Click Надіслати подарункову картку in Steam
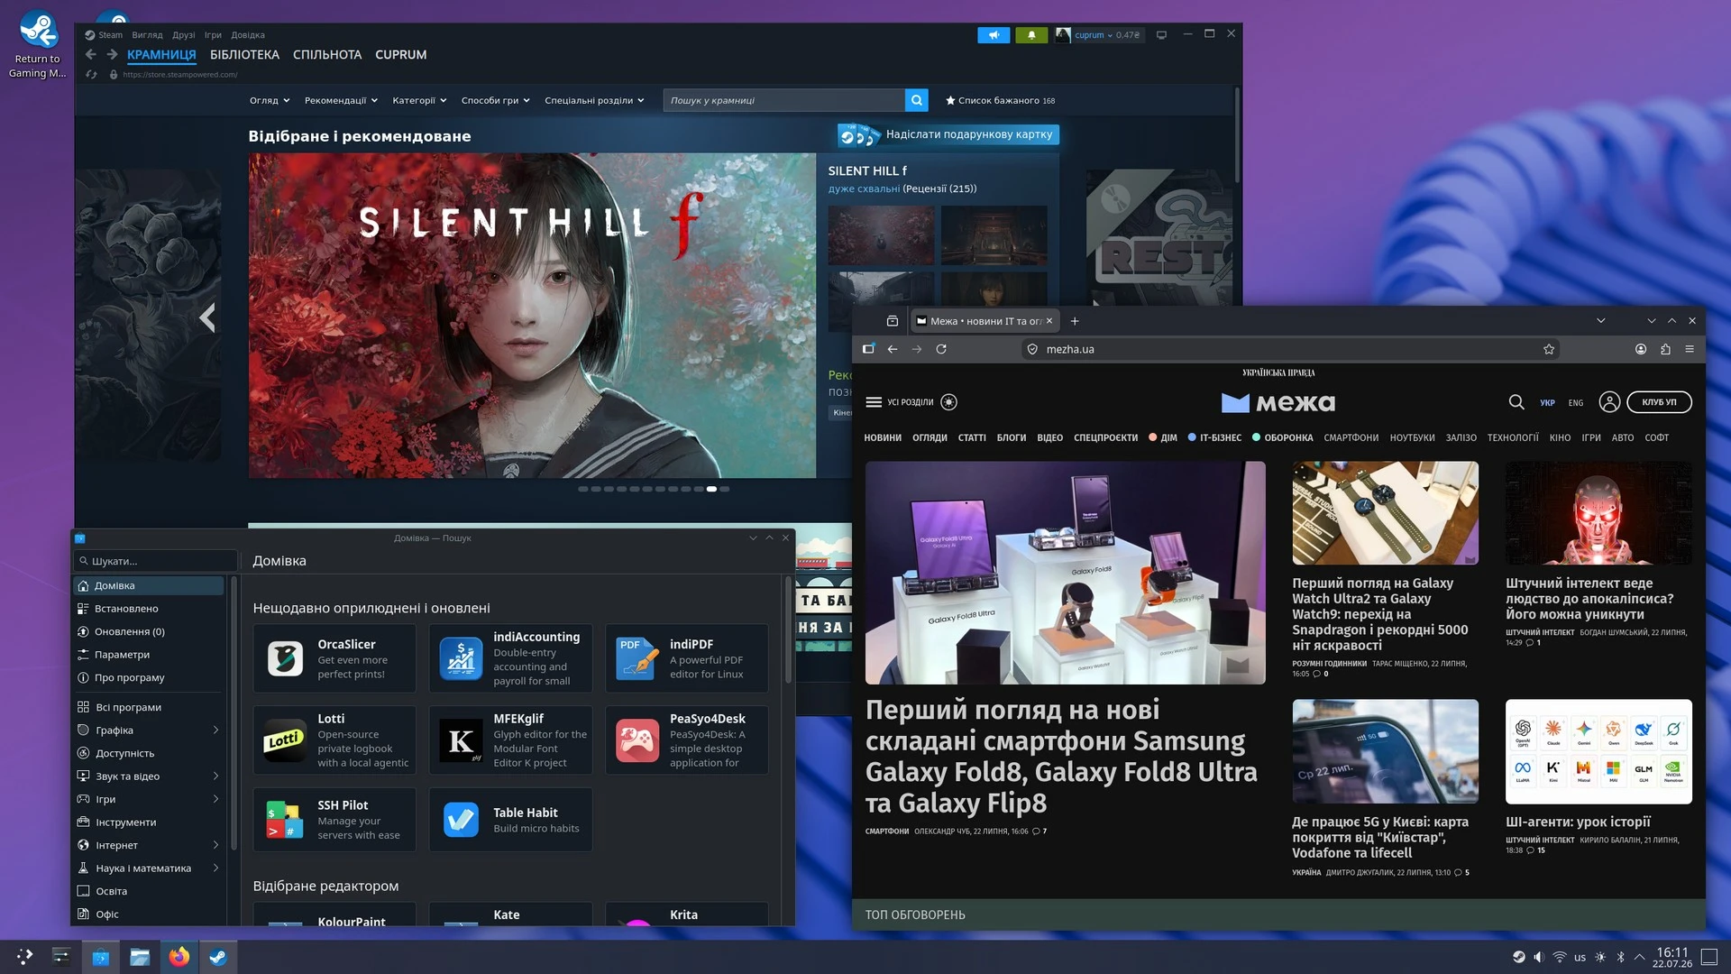1731x974 pixels. 948,134
